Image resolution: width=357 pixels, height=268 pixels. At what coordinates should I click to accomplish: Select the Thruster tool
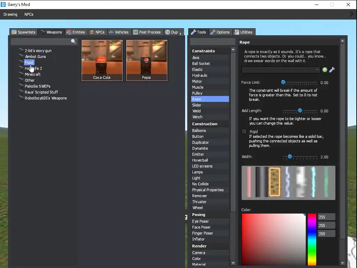[210, 202]
